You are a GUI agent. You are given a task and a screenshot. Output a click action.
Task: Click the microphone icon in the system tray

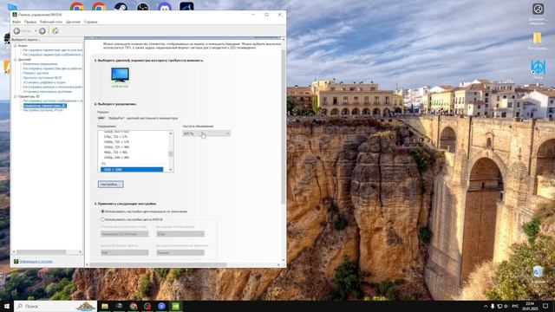click(x=493, y=306)
